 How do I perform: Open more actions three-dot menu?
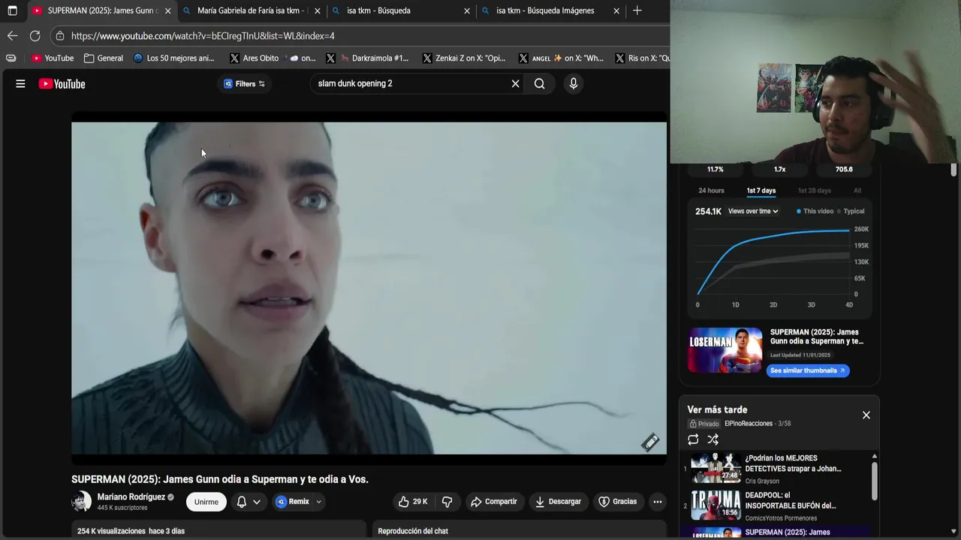point(658,502)
